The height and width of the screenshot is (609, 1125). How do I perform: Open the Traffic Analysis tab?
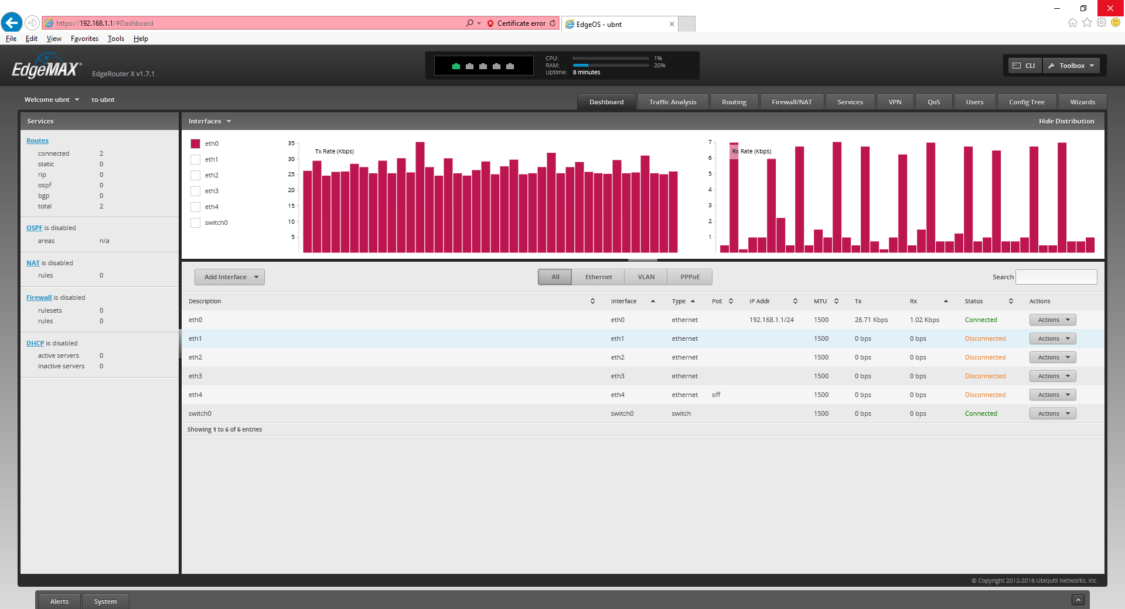673,102
